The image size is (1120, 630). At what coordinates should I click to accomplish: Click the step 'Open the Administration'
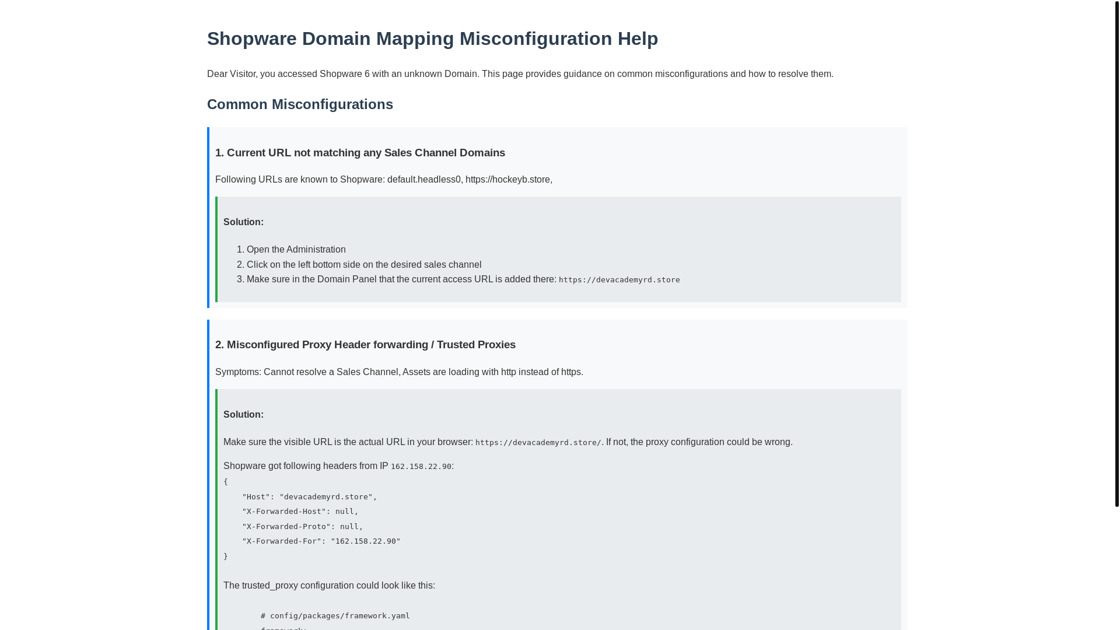296,250
